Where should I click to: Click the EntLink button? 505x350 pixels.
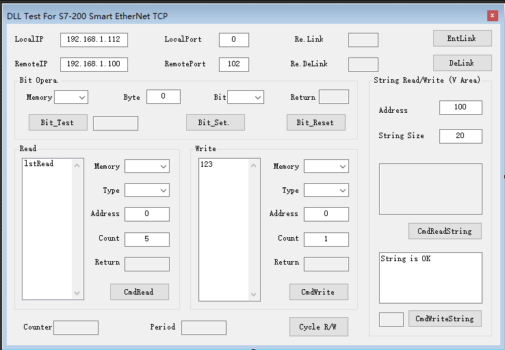(x=462, y=38)
